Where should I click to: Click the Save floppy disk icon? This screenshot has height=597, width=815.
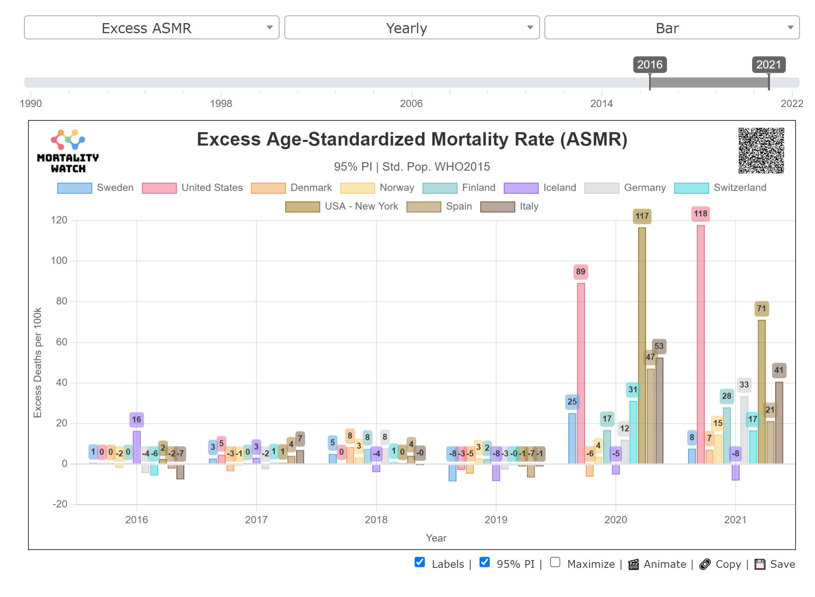(759, 564)
